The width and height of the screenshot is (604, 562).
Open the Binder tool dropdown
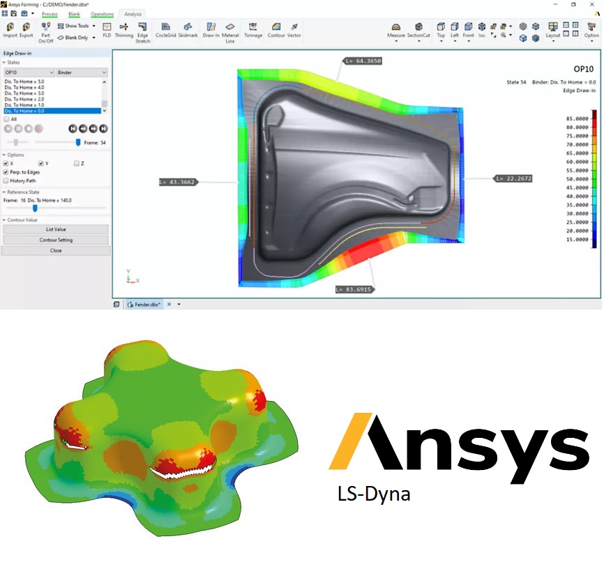[x=82, y=73]
